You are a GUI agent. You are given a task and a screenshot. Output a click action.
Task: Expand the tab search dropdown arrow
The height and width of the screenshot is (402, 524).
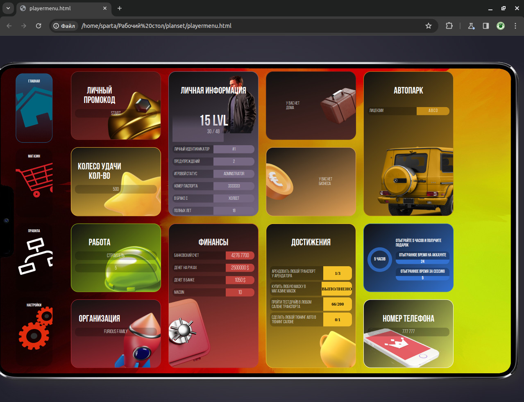(8, 8)
